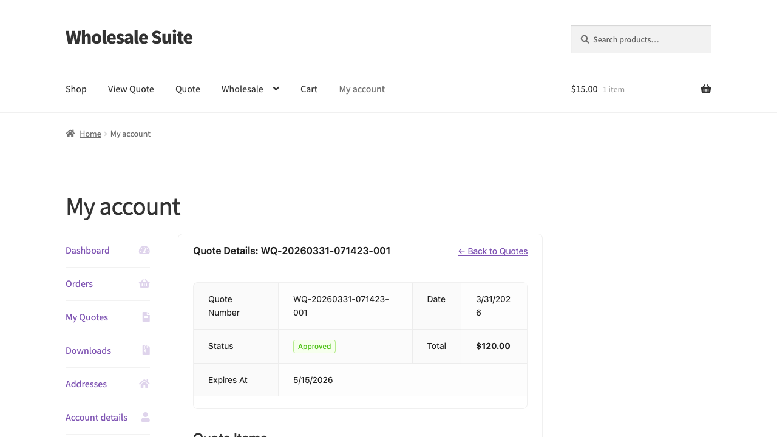Viewport: 777px width, 437px height.
Task: Open the Wholesale menu chevron arrow
Action: point(276,89)
